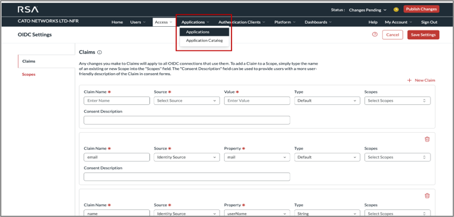The image size is (454, 217).
Task: Click the RSA logo
Action: pos(28,9)
